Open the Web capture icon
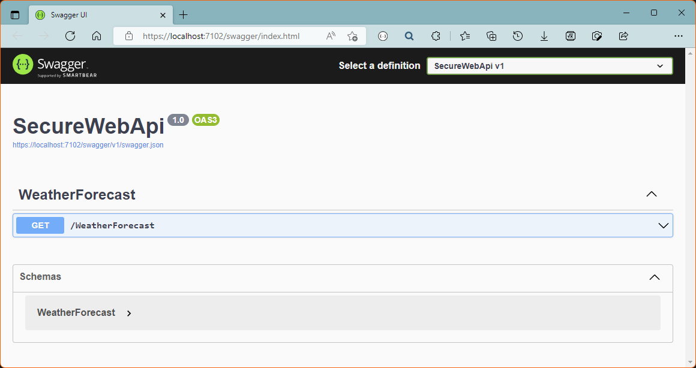The height and width of the screenshot is (368, 696). 597,36
